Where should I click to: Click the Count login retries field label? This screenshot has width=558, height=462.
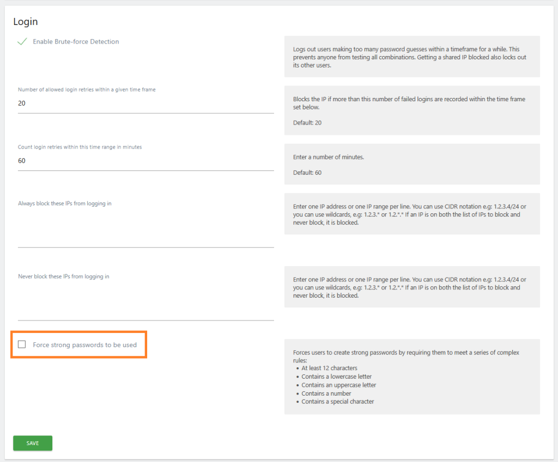80,147
